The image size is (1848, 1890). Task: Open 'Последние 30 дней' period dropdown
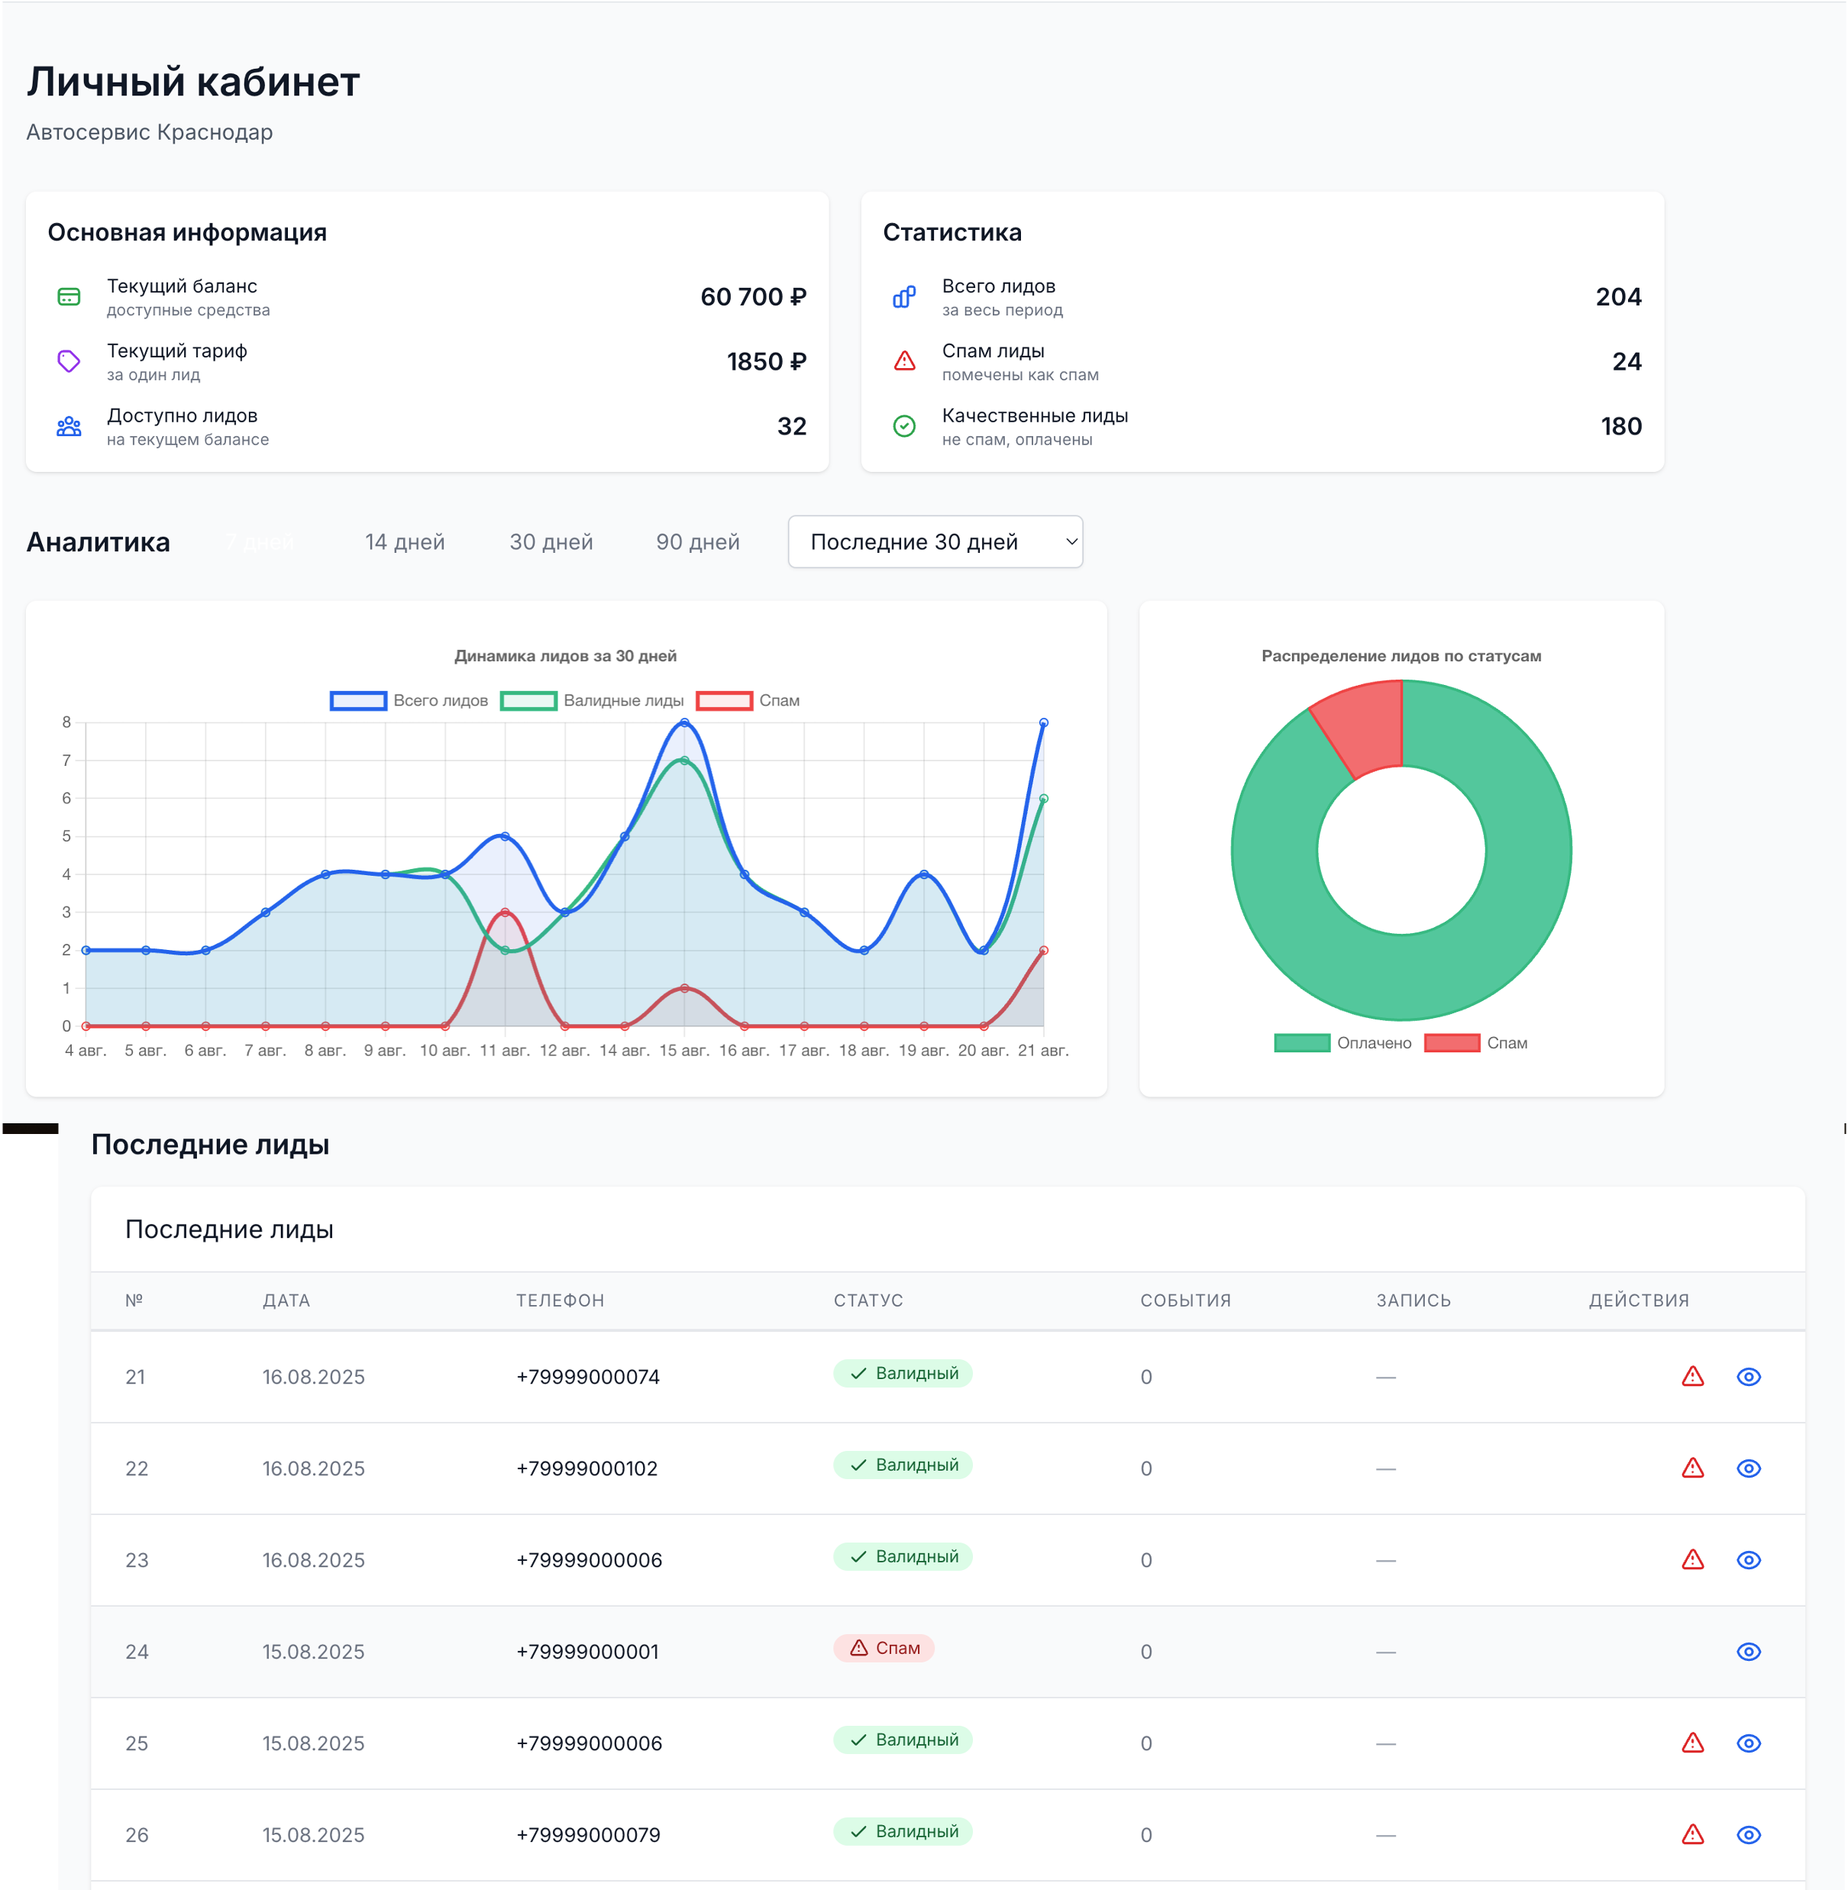point(935,541)
